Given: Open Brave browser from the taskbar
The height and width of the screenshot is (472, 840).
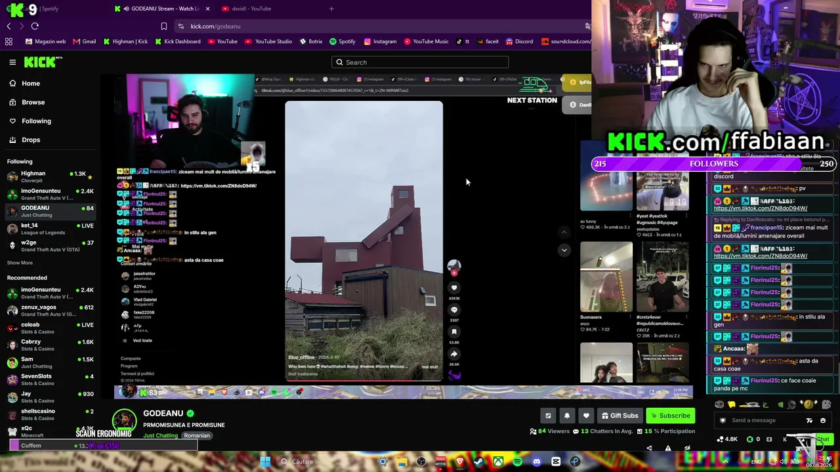Looking at the screenshot, I should 459,462.
